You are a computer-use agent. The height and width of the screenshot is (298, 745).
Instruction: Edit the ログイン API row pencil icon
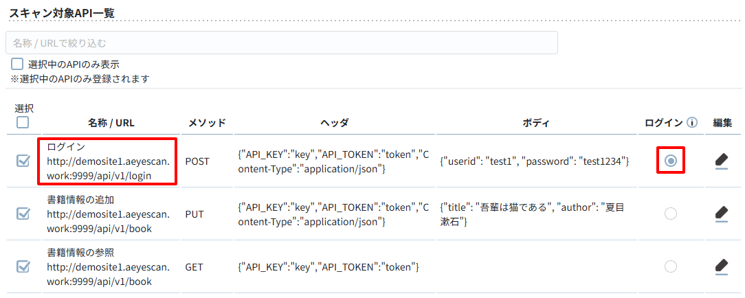[721, 161]
